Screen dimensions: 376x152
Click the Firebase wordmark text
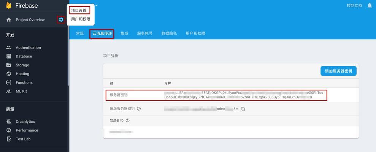pos(27,6)
